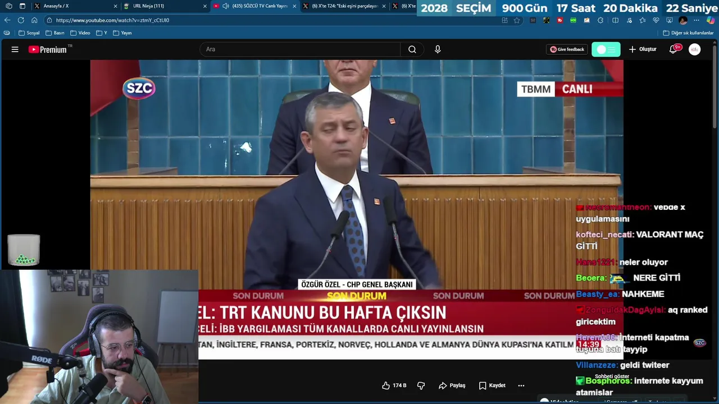Open Diğer sık kullanılanlar folder
719x404 pixels.
tap(688, 33)
